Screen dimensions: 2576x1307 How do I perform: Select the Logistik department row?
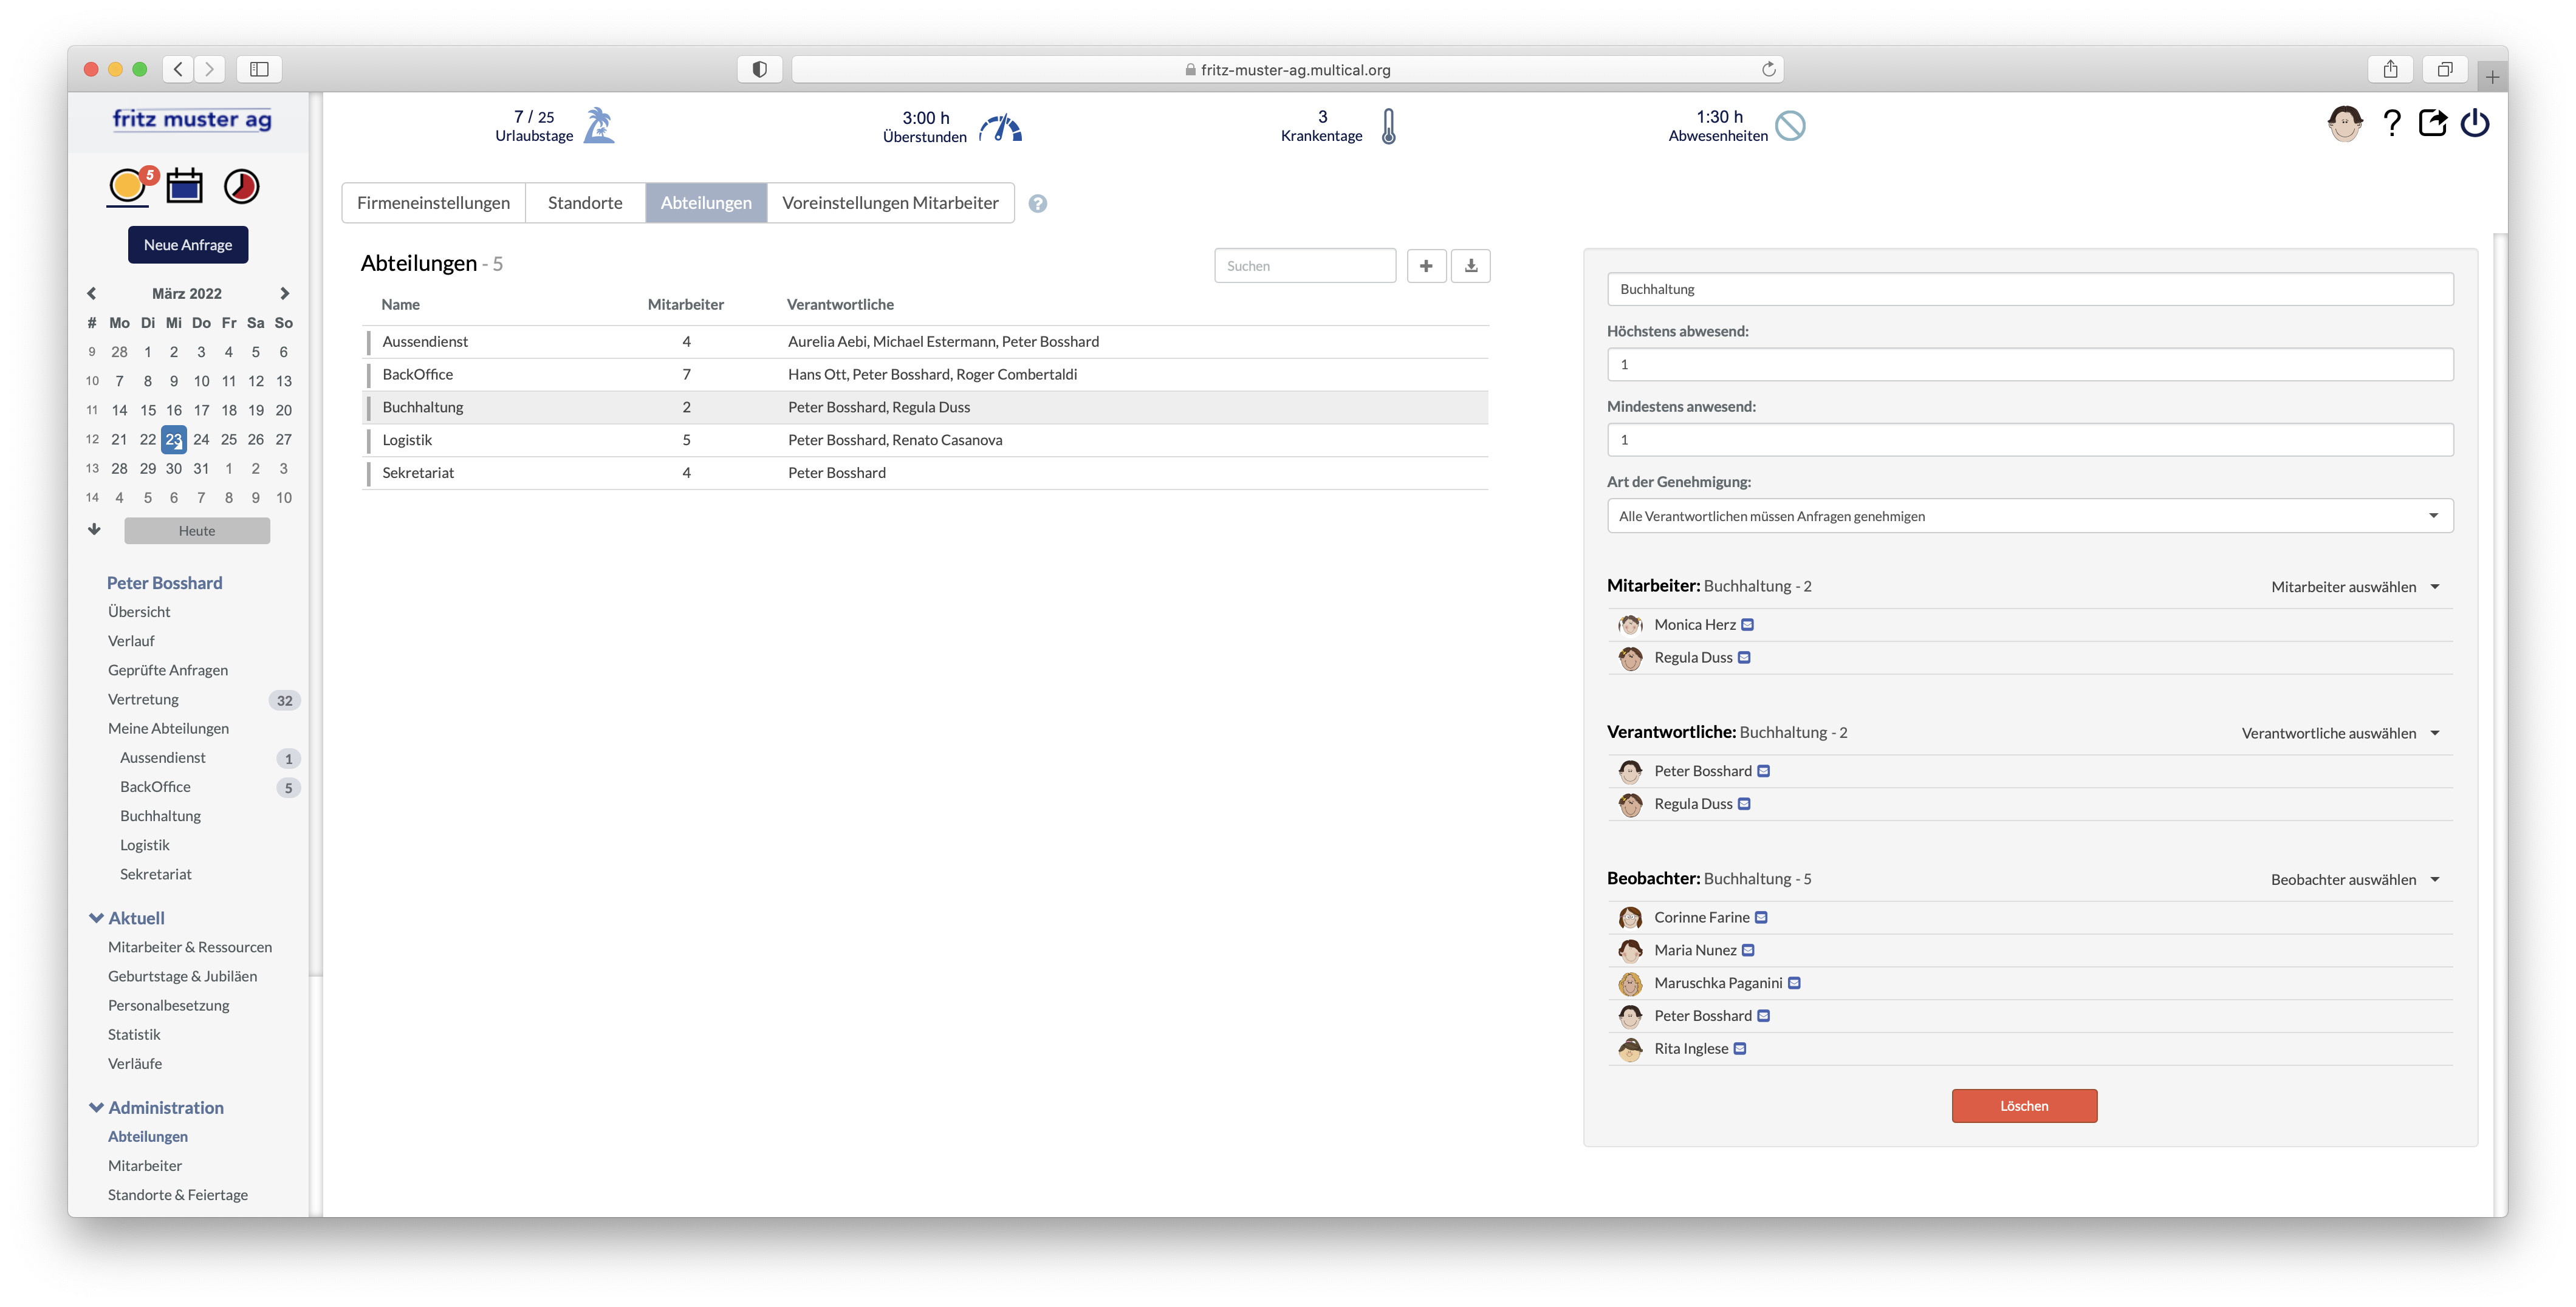click(x=926, y=440)
